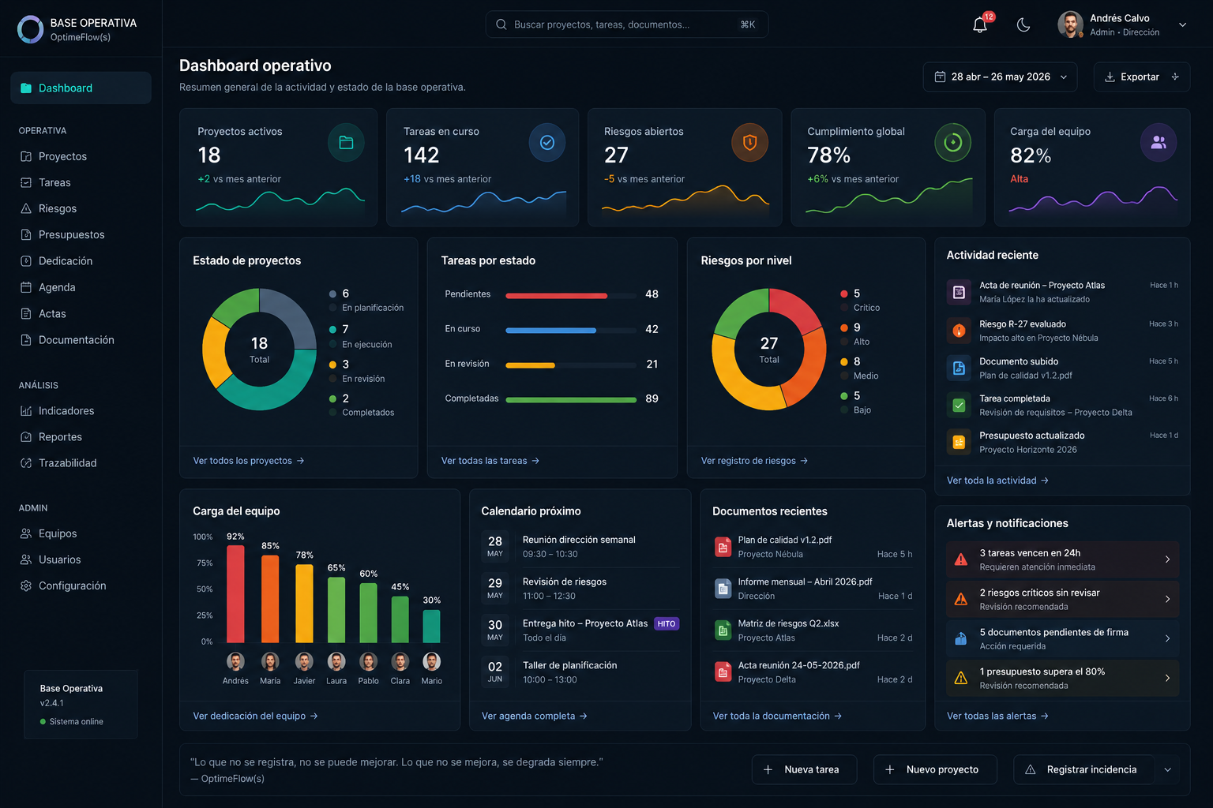The width and height of the screenshot is (1213, 808).
Task: Click the 5 documentos pendientes signature icon
Action: point(961,638)
